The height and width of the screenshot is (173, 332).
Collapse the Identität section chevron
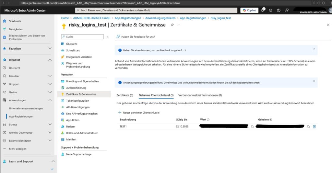(50, 60)
